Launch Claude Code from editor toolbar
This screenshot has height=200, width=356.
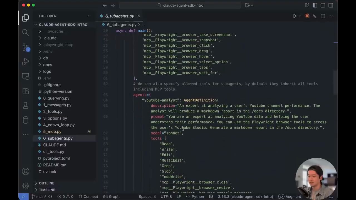(x=307, y=16)
